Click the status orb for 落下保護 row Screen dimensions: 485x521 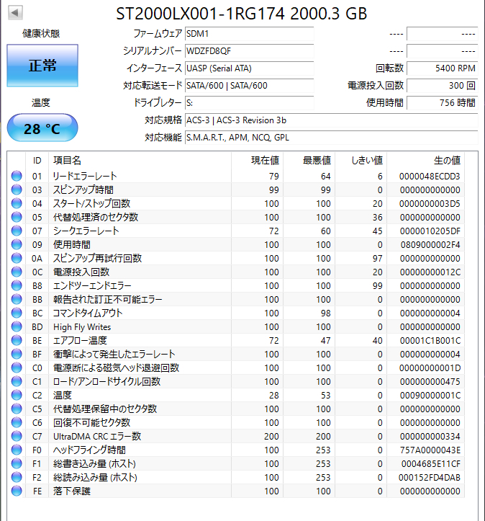(x=17, y=491)
